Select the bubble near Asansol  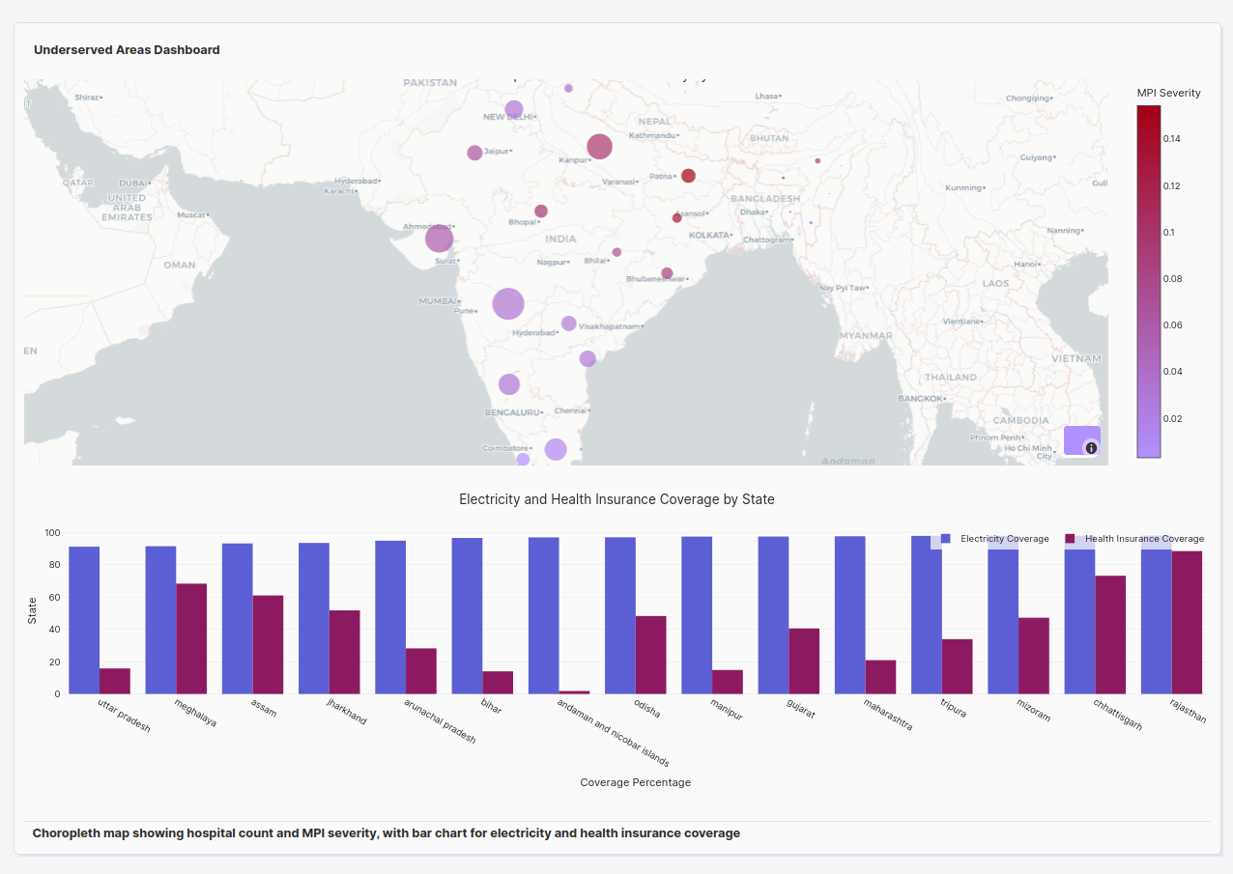pyautogui.click(x=676, y=217)
